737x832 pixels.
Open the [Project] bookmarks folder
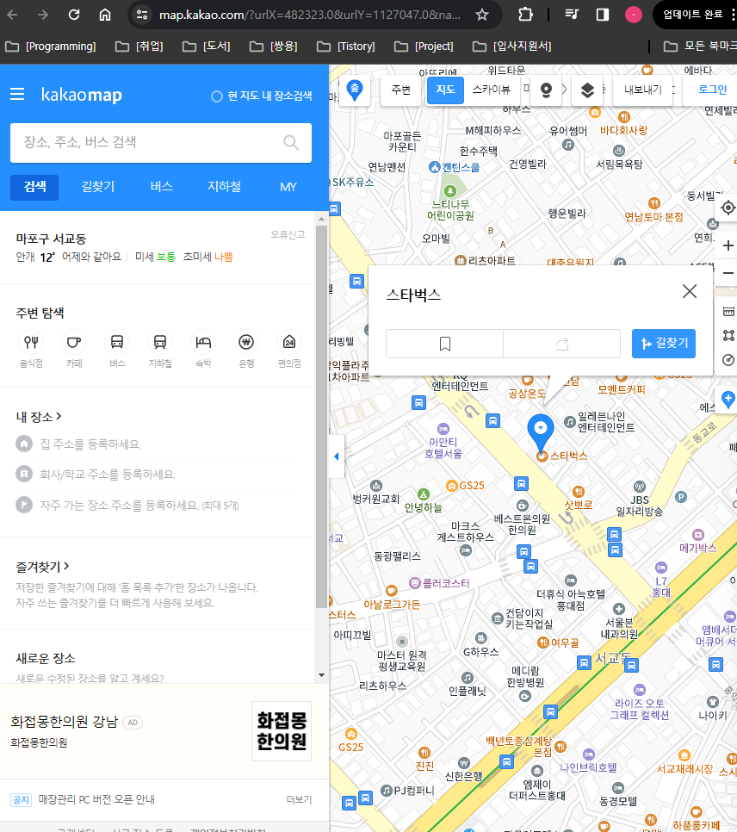[424, 47]
